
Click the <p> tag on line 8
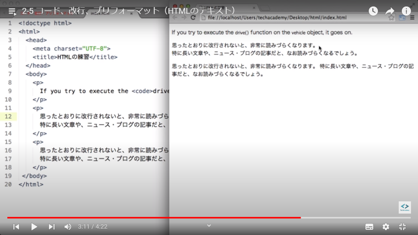coord(38,83)
